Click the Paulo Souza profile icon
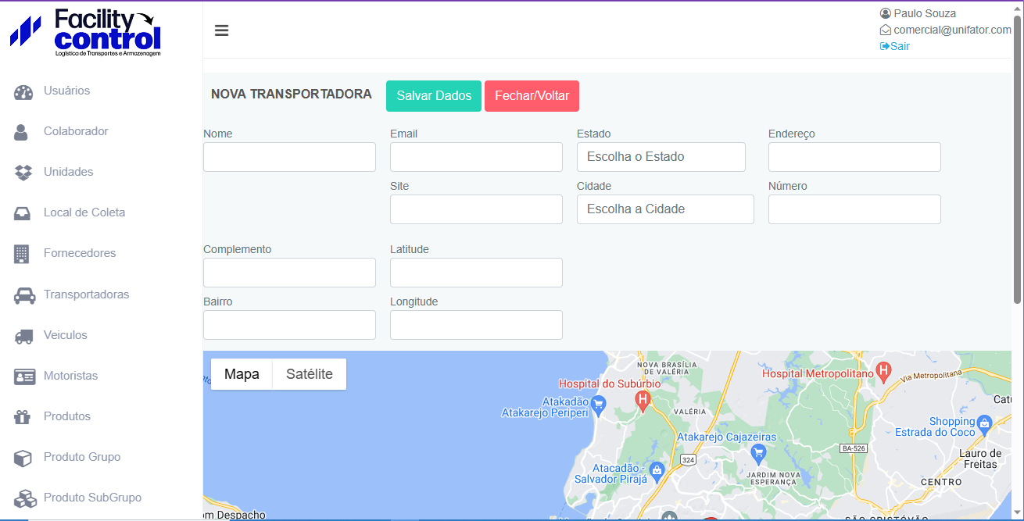Viewport: 1024px width, 521px height. tap(885, 12)
